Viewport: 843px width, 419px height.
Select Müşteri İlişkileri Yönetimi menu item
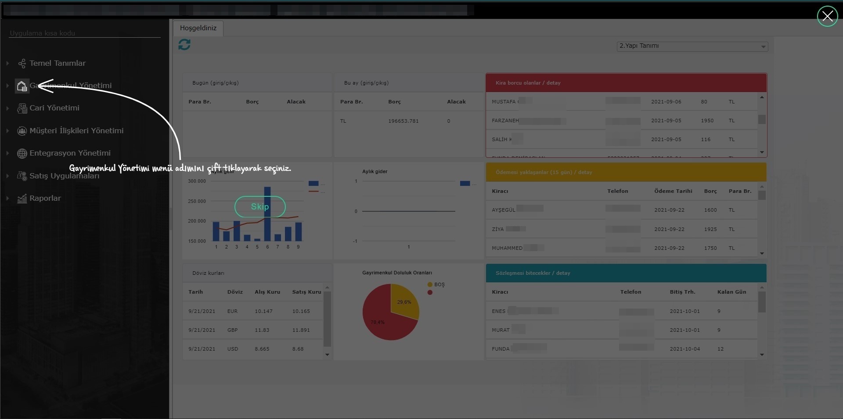pyautogui.click(x=76, y=131)
